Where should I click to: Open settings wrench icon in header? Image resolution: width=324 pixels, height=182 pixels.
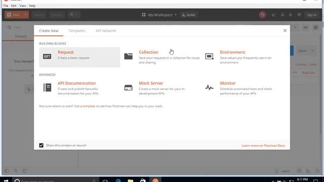point(282,15)
